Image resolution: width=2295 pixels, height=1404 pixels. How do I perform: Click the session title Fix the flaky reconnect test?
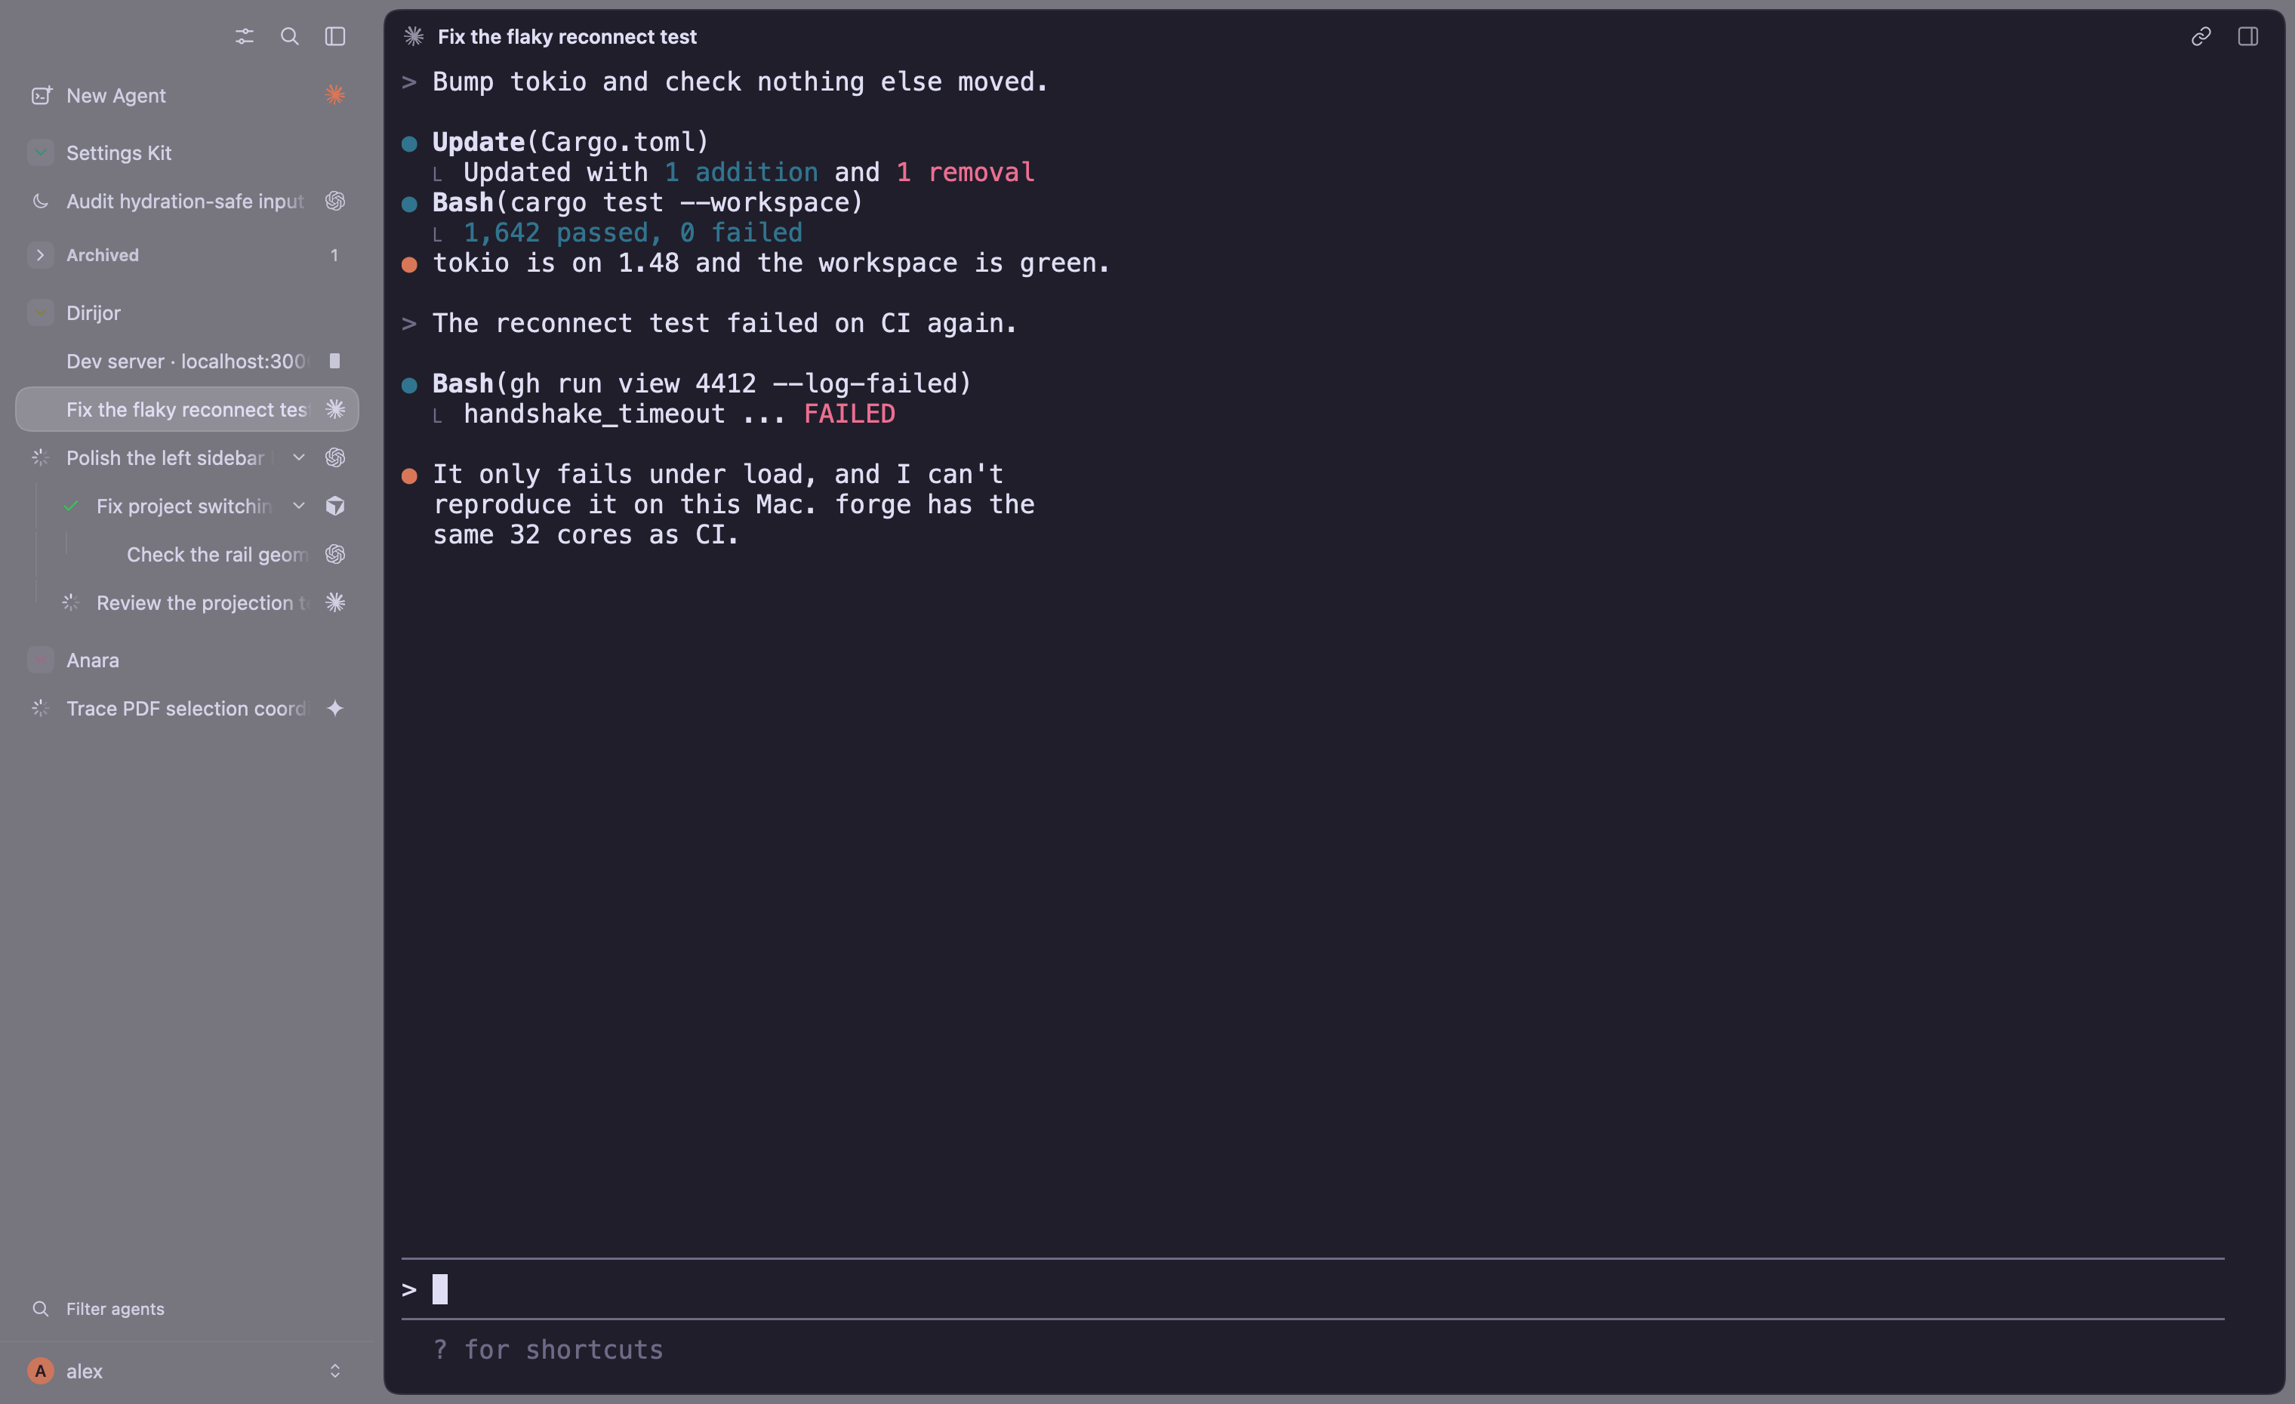(567, 37)
